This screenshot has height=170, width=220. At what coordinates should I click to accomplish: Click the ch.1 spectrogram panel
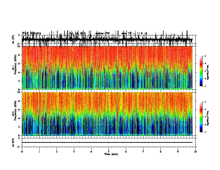(107, 68)
